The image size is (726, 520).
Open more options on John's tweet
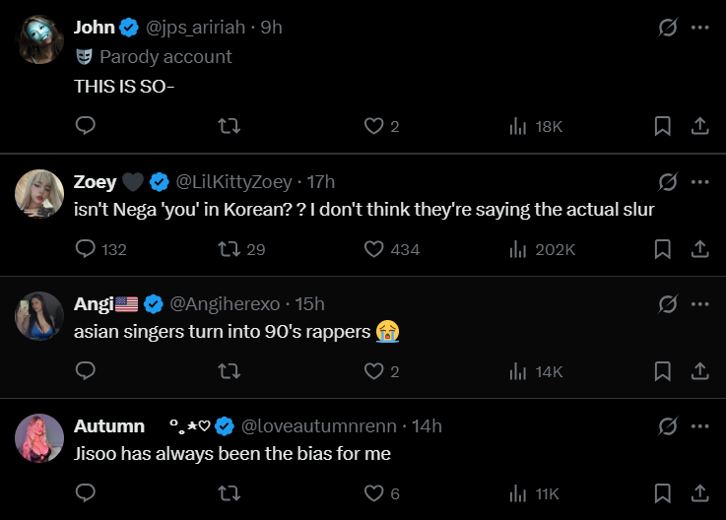[699, 28]
